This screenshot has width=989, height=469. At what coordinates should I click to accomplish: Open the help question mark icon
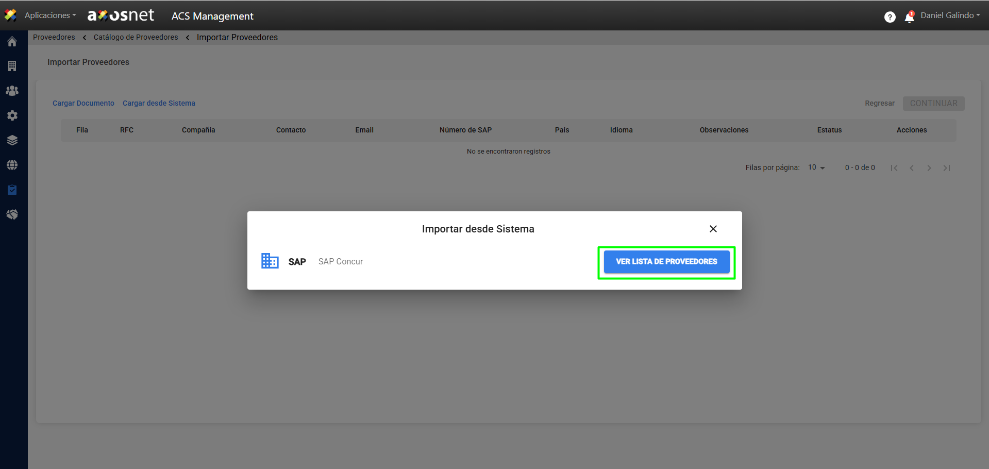coord(890,17)
